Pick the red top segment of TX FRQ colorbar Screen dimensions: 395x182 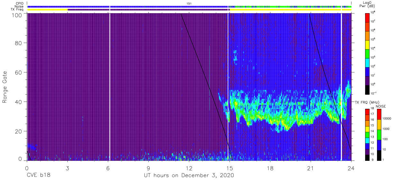pyautogui.click(x=367, y=112)
